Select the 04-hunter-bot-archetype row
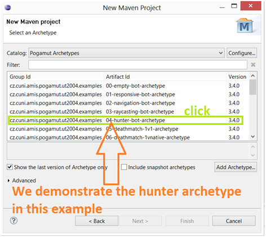 (126, 120)
